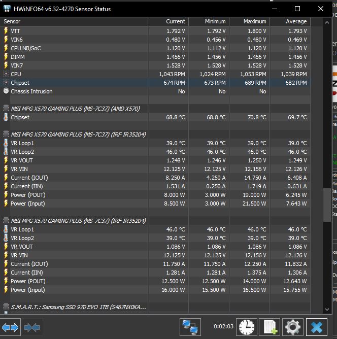
Task: Click the chip icon of AMD X570 group
Action: tap(6, 108)
